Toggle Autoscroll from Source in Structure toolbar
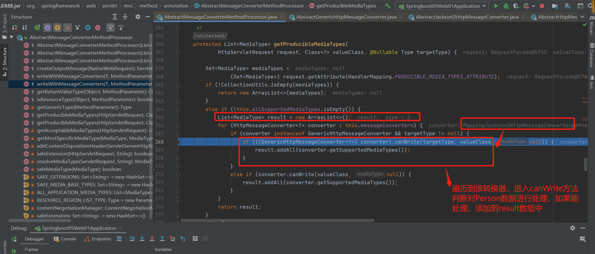 click(x=121, y=28)
